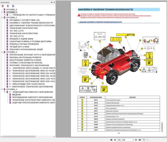This screenshot has width=167, height=142.
Task: Click the third bookmark toolbar icon with blue marker
Action: tap(13, 6)
